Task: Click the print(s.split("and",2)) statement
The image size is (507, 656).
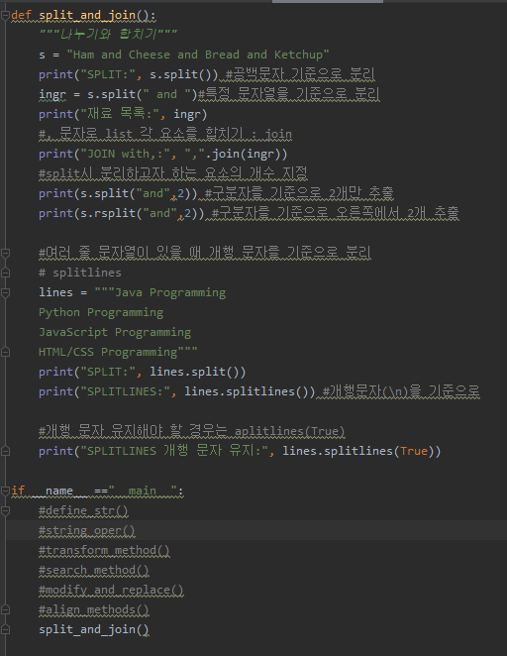Action: coord(118,193)
